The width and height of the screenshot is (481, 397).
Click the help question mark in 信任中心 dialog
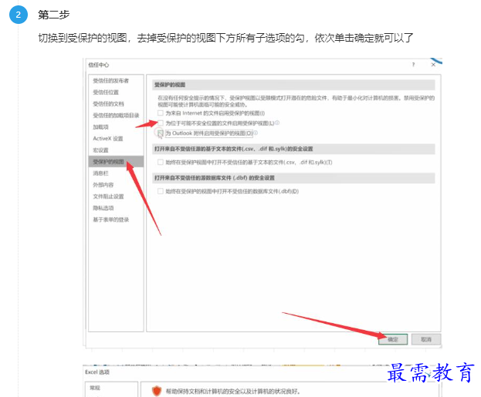pyautogui.click(x=413, y=65)
